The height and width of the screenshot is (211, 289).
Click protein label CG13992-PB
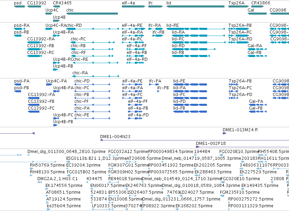click(x=41, y=101)
